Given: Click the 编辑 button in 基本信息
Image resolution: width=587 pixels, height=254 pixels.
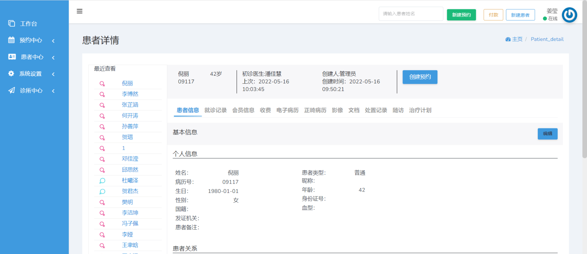Looking at the screenshot, I should click(x=548, y=134).
